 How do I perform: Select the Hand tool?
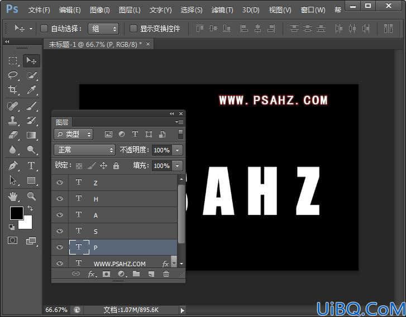tap(13, 196)
